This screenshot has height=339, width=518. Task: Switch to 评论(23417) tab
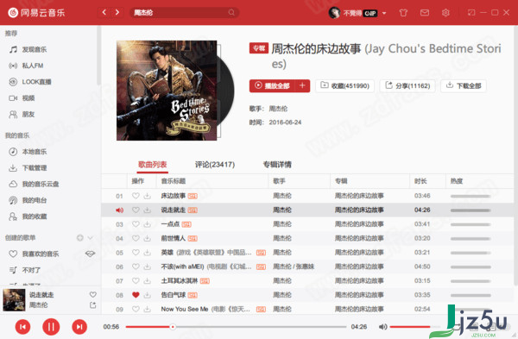coord(215,165)
